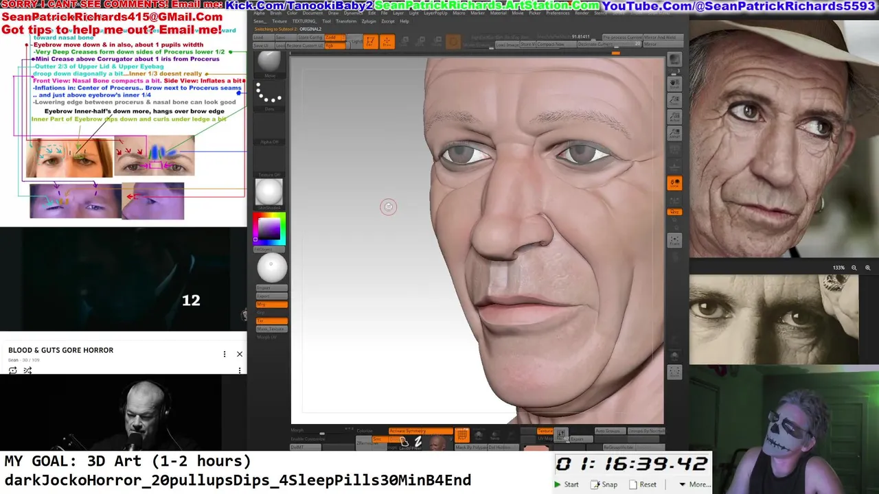Open the Dots stroke type selector
879x494 pixels.
269,96
